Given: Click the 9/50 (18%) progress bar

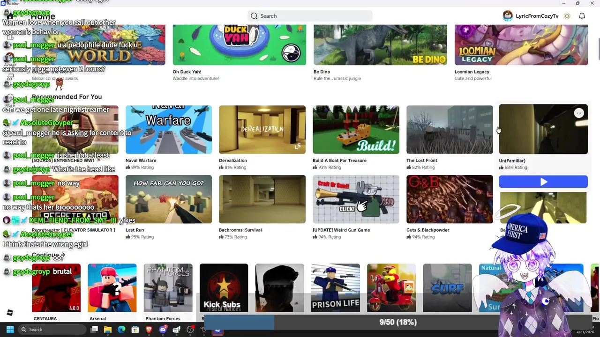Looking at the screenshot, I should (397, 322).
